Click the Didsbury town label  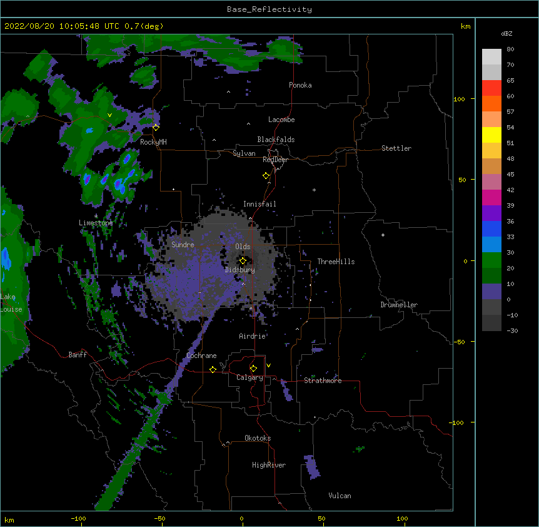(x=240, y=270)
